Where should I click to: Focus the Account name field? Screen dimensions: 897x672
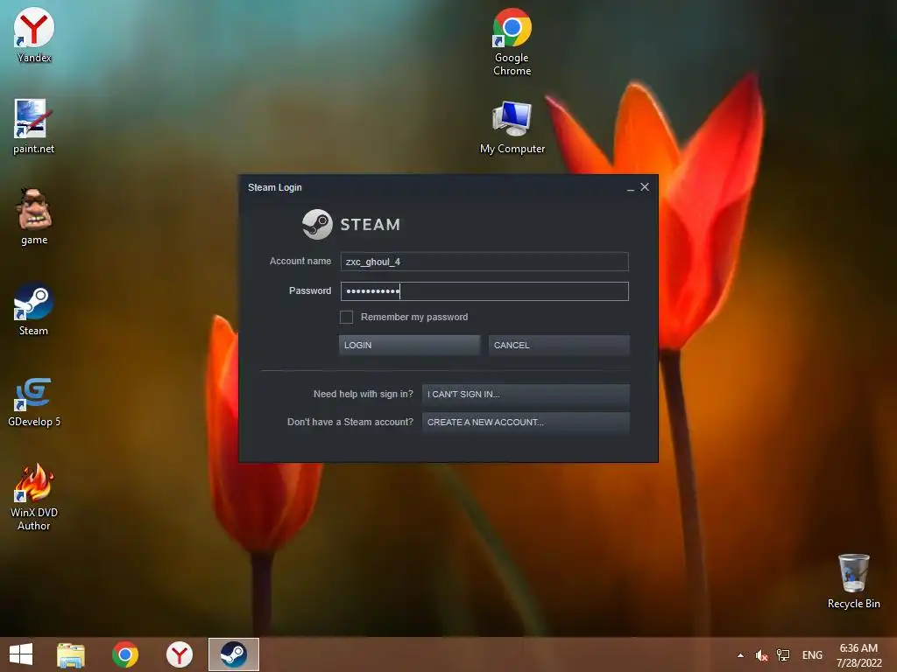pos(484,262)
